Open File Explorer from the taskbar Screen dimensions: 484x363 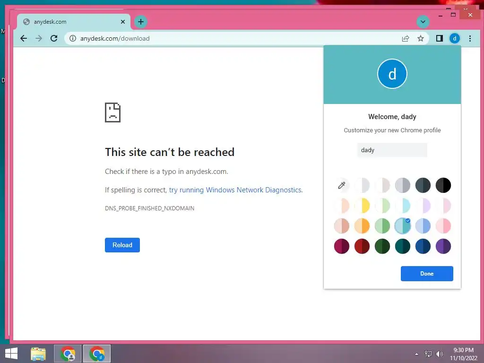click(x=38, y=354)
